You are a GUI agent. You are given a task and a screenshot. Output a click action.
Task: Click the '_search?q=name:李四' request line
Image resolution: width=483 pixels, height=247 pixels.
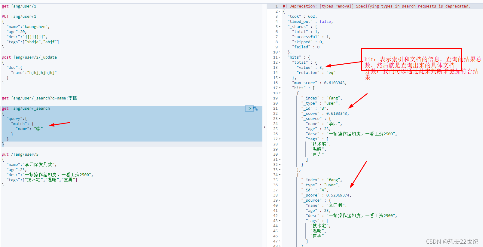(x=39, y=98)
